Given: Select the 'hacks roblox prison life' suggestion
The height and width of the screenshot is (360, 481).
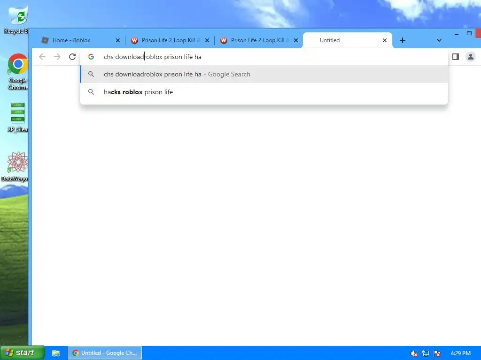Looking at the screenshot, I should pos(264,92).
